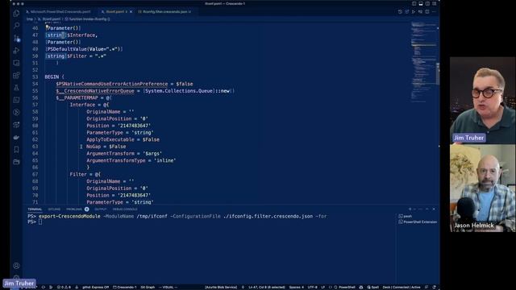The height and width of the screenshot is (290, 516).
Task: Open Git Graph from status bar
Action: click(148, 287)
